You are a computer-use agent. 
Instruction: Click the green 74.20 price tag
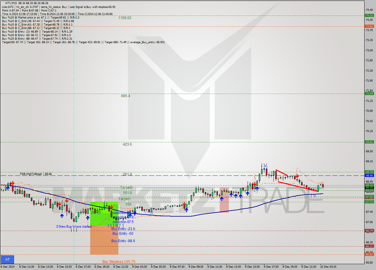[x=369, y=15]
